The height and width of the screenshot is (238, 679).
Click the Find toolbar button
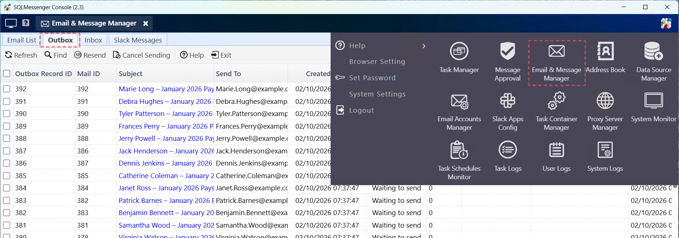(x=56, y=55)
